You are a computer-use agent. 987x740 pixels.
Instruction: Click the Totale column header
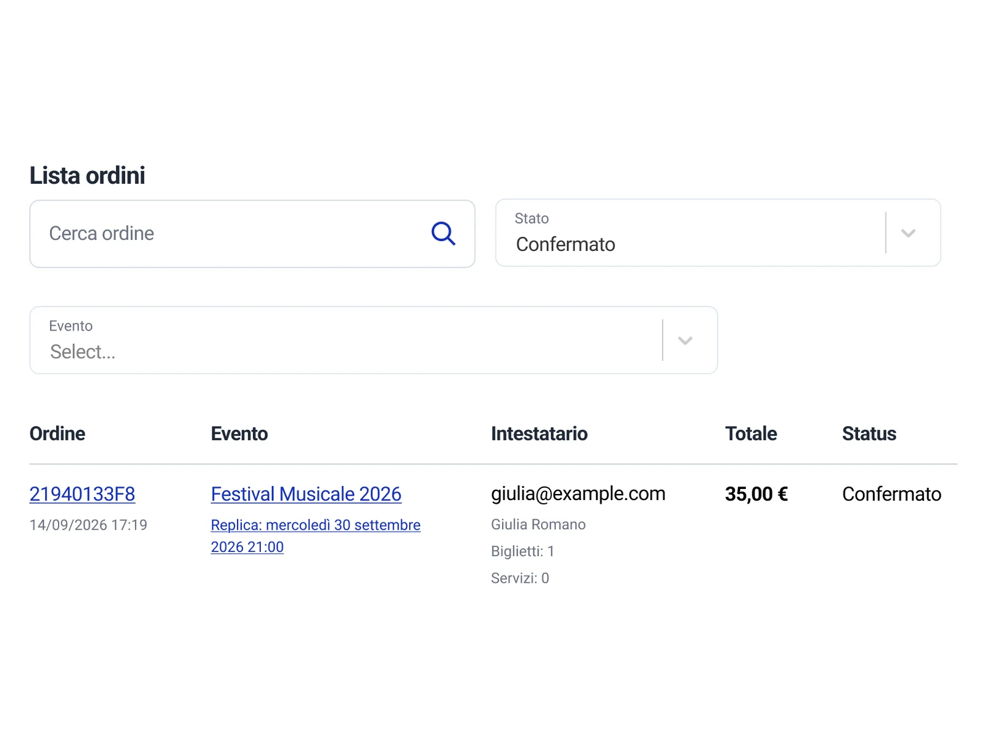click(751, 434)
